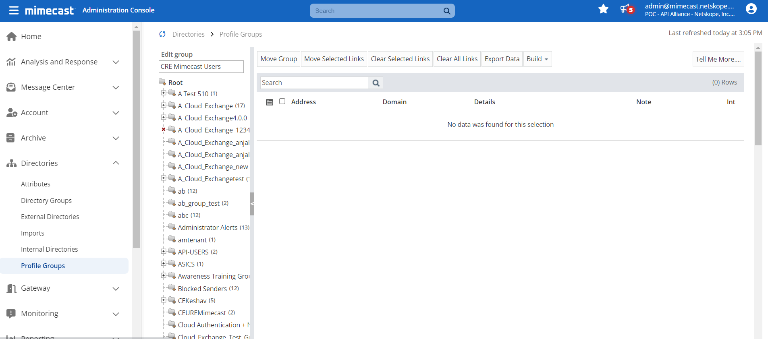Open External Directories submenu item
This screenshot has width=768, height=339.
[x=50, y=217]
